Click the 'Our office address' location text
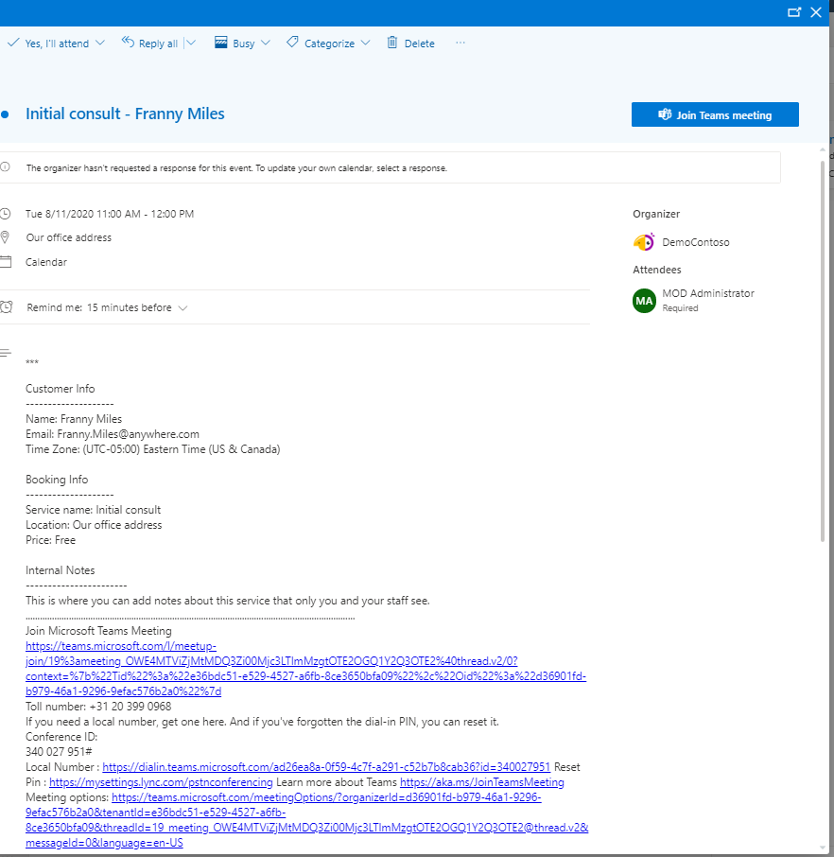The image size is (834, 857). tap(69, 237)
